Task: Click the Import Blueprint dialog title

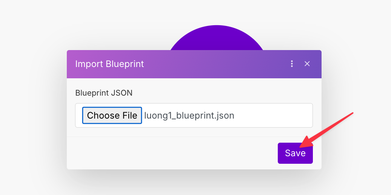Action: (109, 64)
